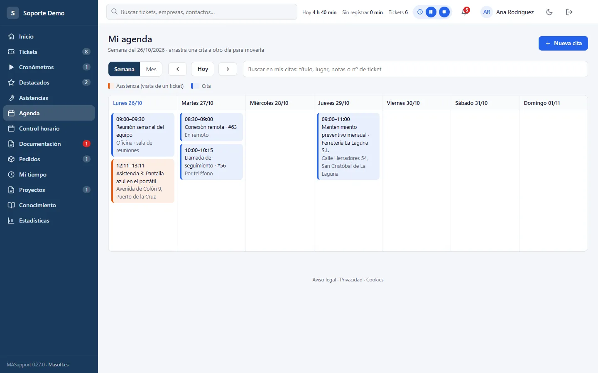Click the Lunes 26/10 day header
Image resolution: width=598 pixels, height=373 pixels.
point(127,103)
